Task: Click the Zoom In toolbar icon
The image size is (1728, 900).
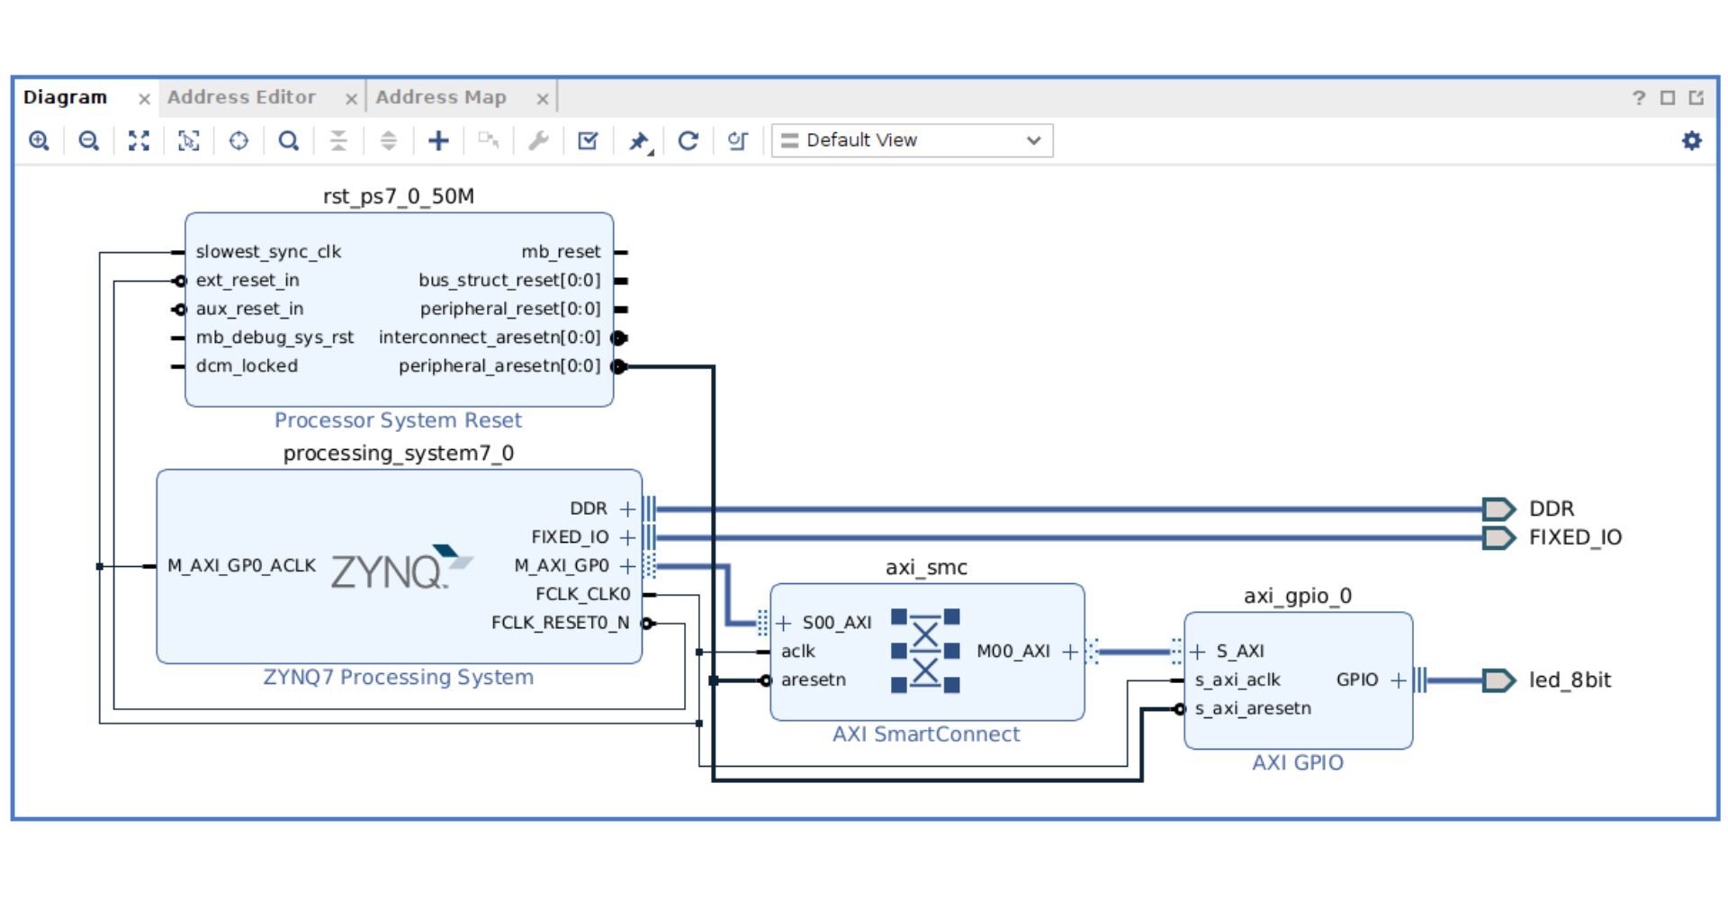Action: (x=39, y=140)
